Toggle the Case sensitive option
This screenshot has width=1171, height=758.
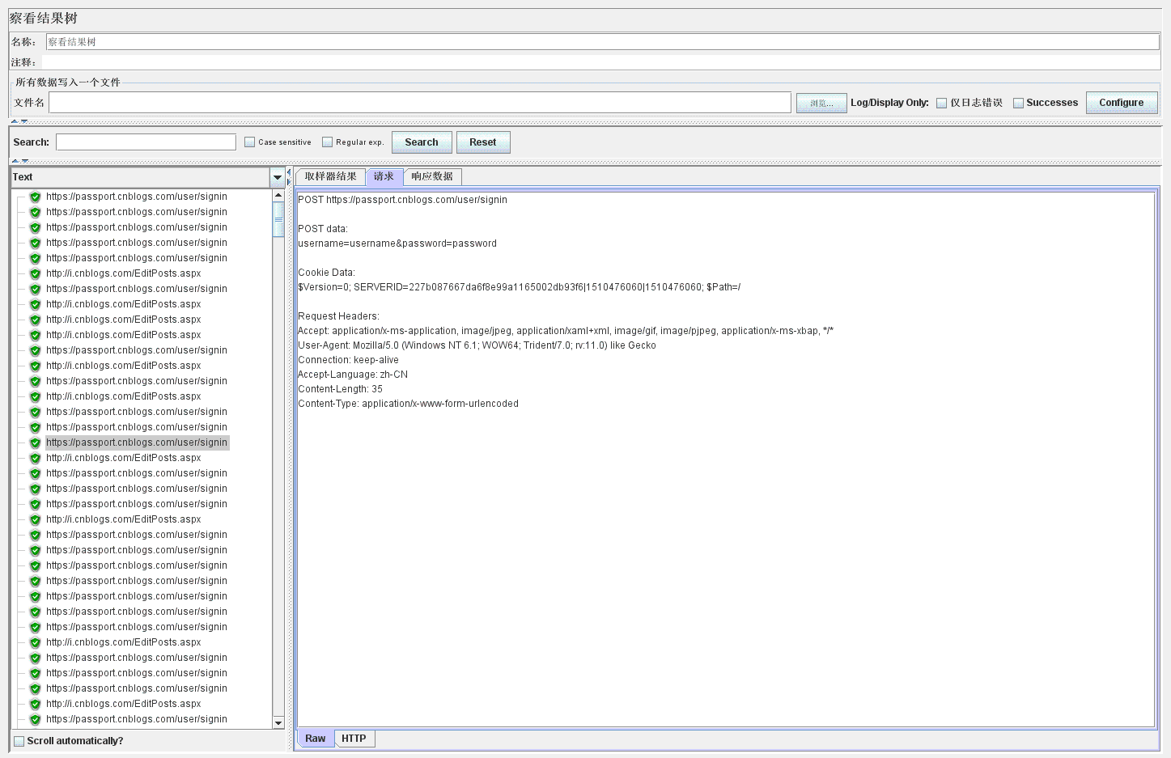click(249, 142)
